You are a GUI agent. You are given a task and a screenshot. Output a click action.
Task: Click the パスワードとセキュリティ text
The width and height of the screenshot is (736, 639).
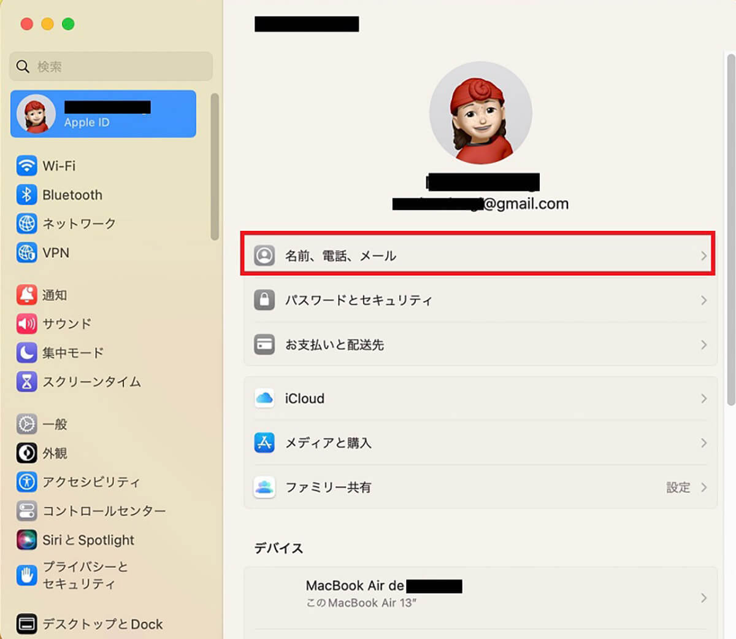pyautogui.click(x=359, y=300)
